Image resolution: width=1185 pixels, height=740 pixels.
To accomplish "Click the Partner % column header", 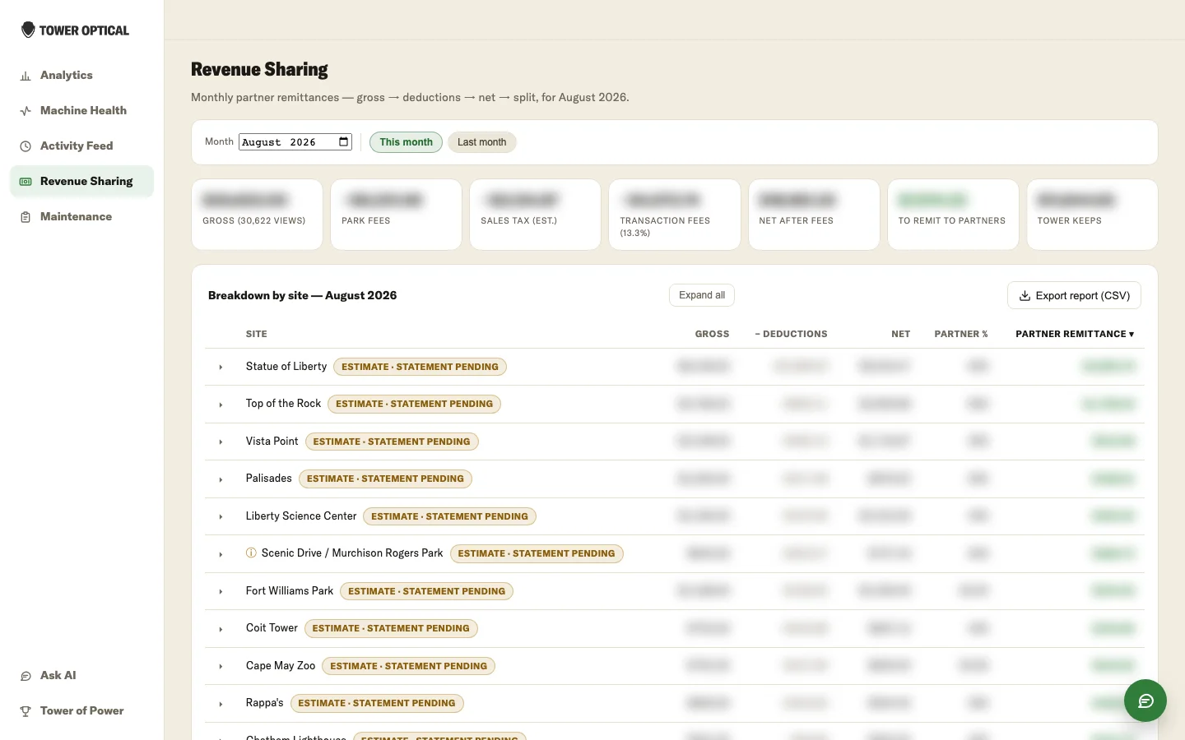I will tap(961, 334).
